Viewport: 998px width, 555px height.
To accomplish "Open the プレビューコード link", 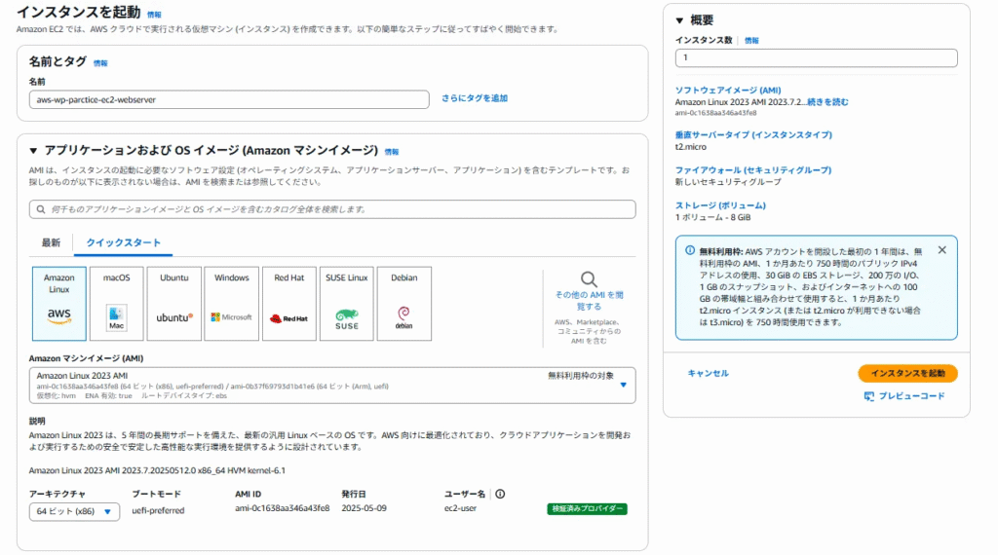I will [x=911, y=396].
